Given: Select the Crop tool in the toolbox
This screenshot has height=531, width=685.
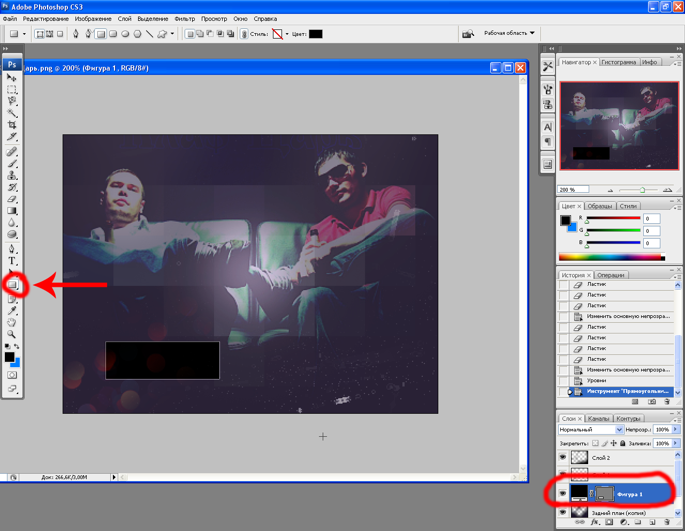Looking at the screenshot, I should (12, 125).
